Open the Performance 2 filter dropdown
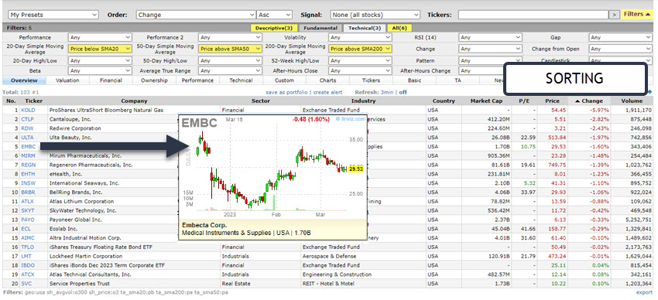 (x=231, y=37)
